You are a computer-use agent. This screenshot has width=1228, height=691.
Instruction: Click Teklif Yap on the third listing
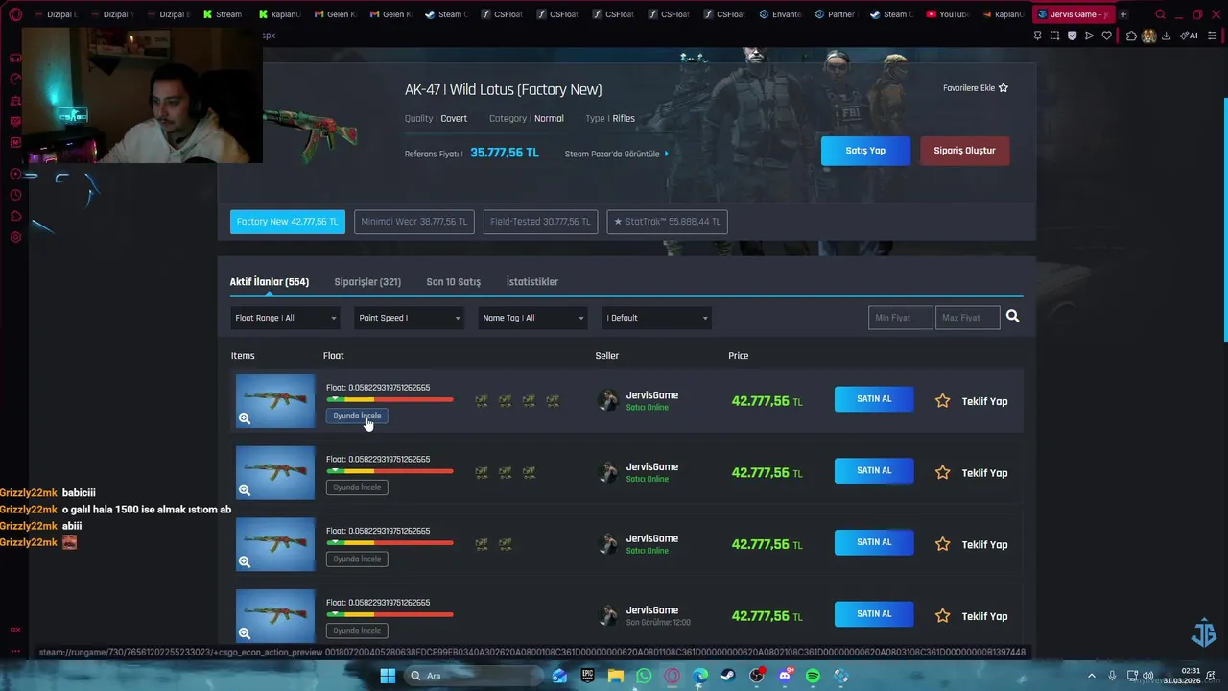tap(984, 544)
